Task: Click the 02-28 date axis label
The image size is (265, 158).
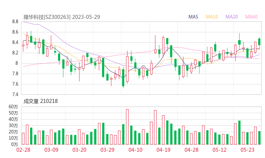Action: [x=23, y=150]
